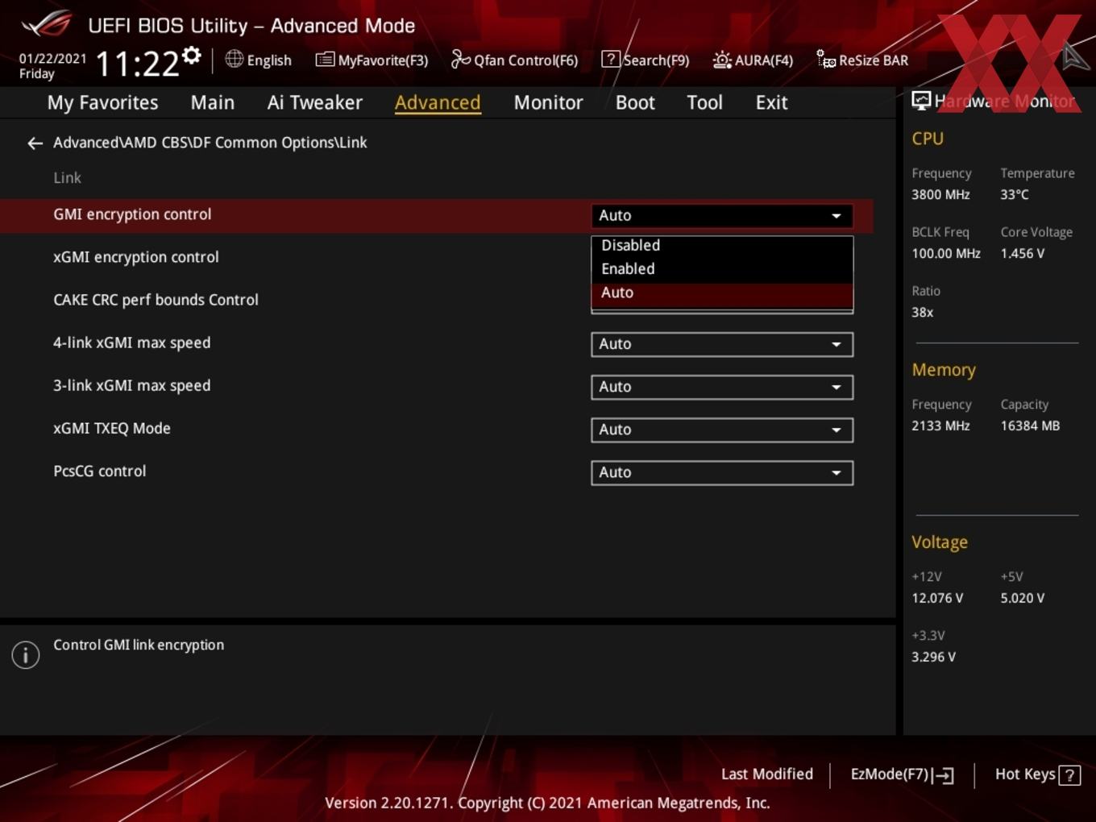
Task: Click the help text Control GMI link encryption
Action: point(139,646)
